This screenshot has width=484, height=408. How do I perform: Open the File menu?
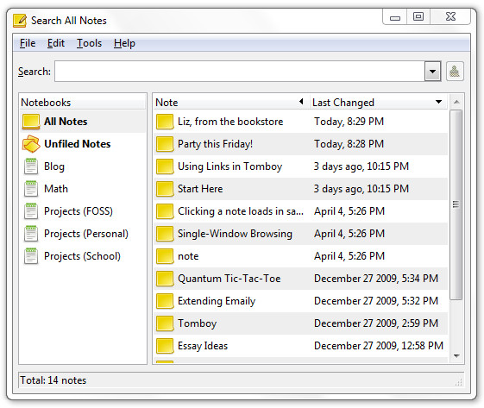28,43
